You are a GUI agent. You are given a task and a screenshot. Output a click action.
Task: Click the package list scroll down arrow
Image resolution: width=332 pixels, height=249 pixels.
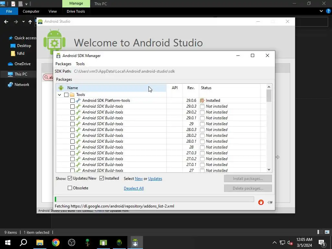click(x=269, y=169)
